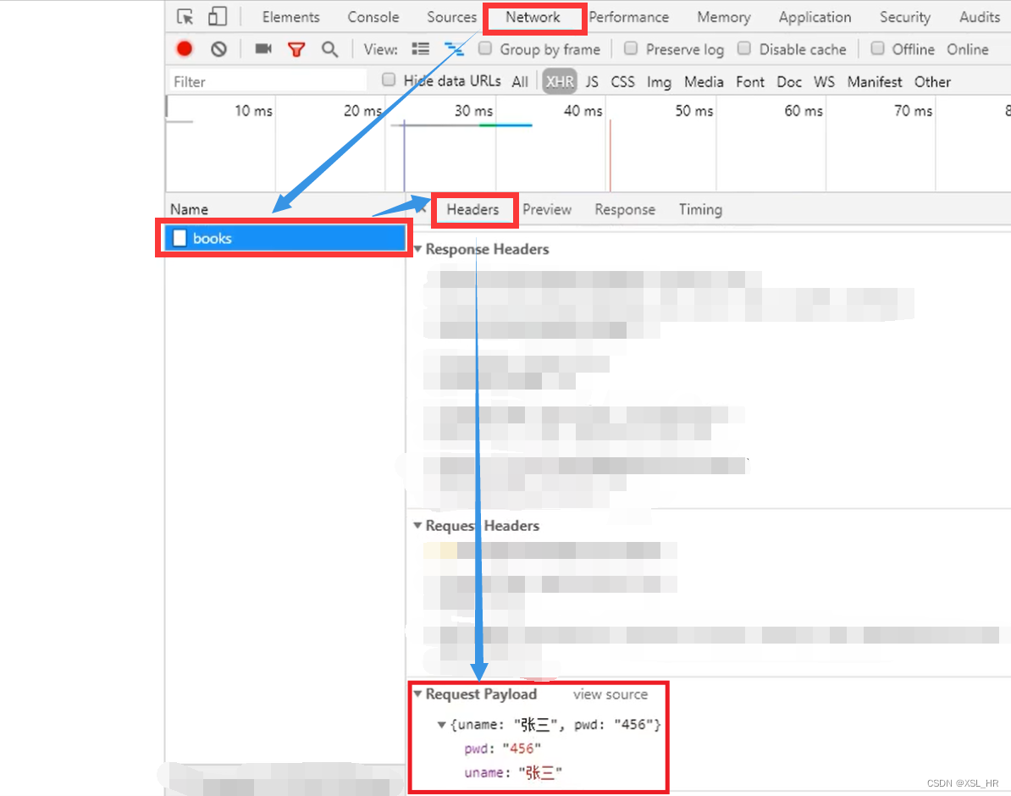Click the show overview waterfall icon
1011x796 pixels.
455,49
